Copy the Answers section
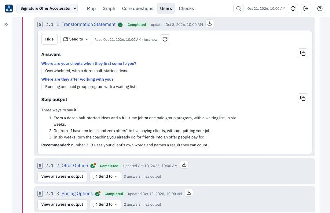This screenshot has height=213, width=330. (x=303, y=53)
